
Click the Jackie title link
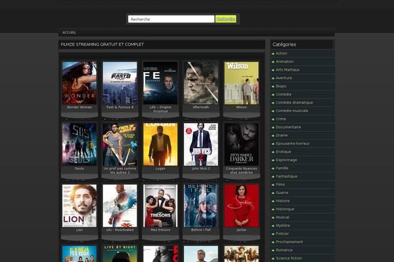tap(241, 230)
